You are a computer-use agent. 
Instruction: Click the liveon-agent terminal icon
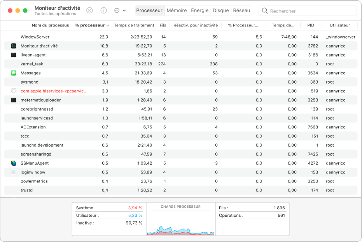click(14, 55)
